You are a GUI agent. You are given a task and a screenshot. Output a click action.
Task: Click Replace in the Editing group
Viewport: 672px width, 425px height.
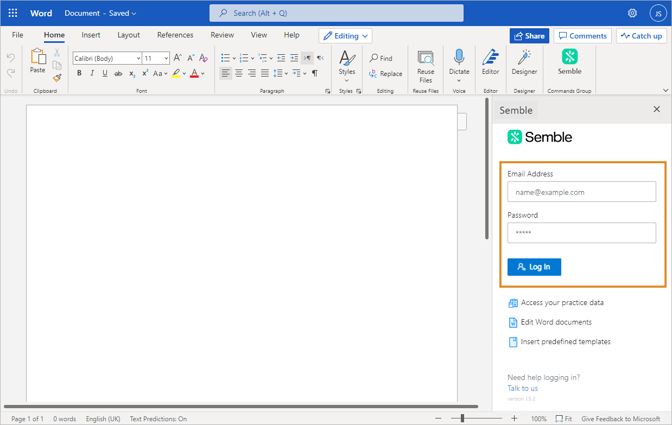tap(385, 74)
